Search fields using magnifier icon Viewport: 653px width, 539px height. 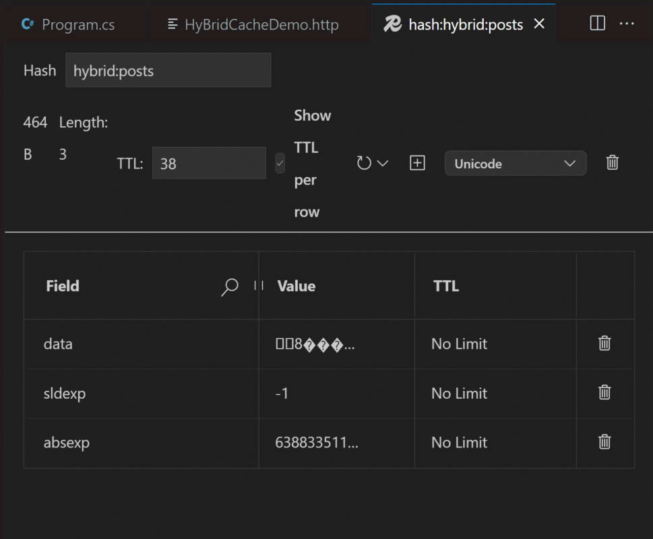tap(230, 287)
